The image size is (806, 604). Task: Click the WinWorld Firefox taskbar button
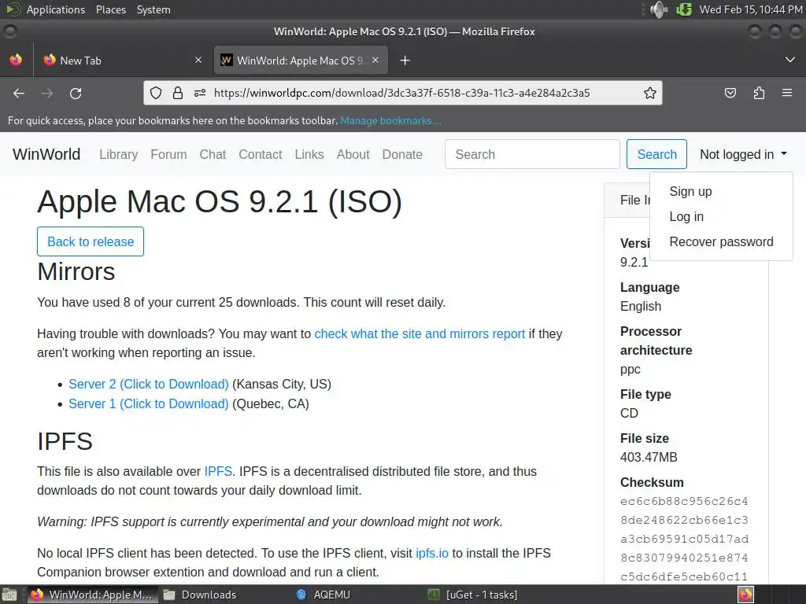93,595
